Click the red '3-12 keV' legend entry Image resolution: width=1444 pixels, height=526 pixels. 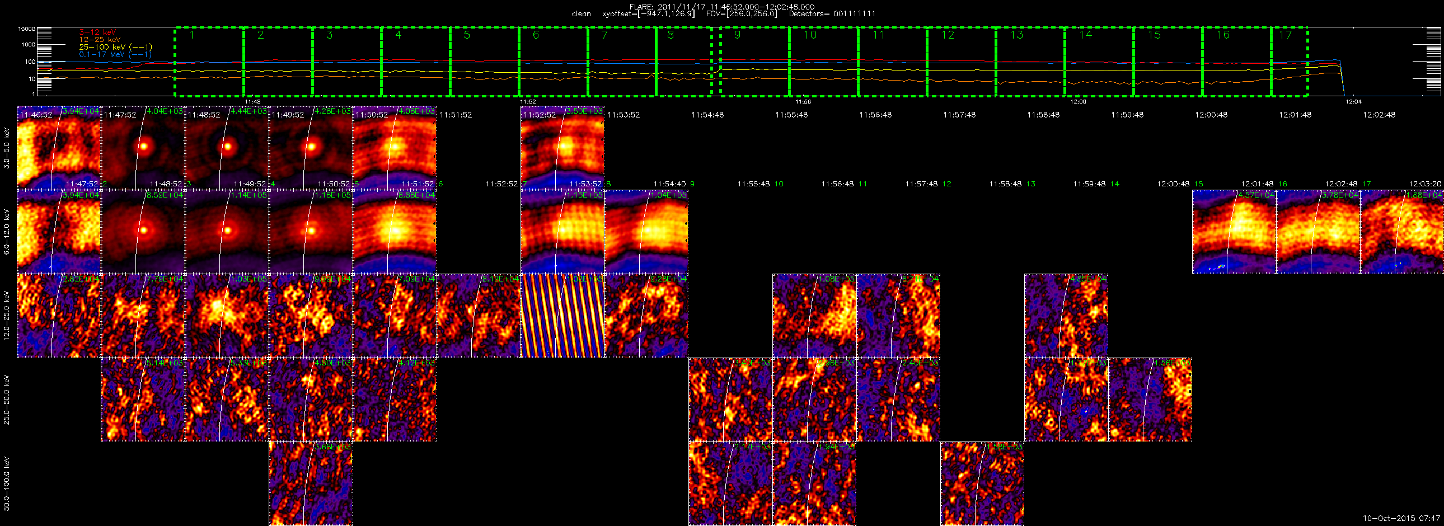(x=97, y=32)
